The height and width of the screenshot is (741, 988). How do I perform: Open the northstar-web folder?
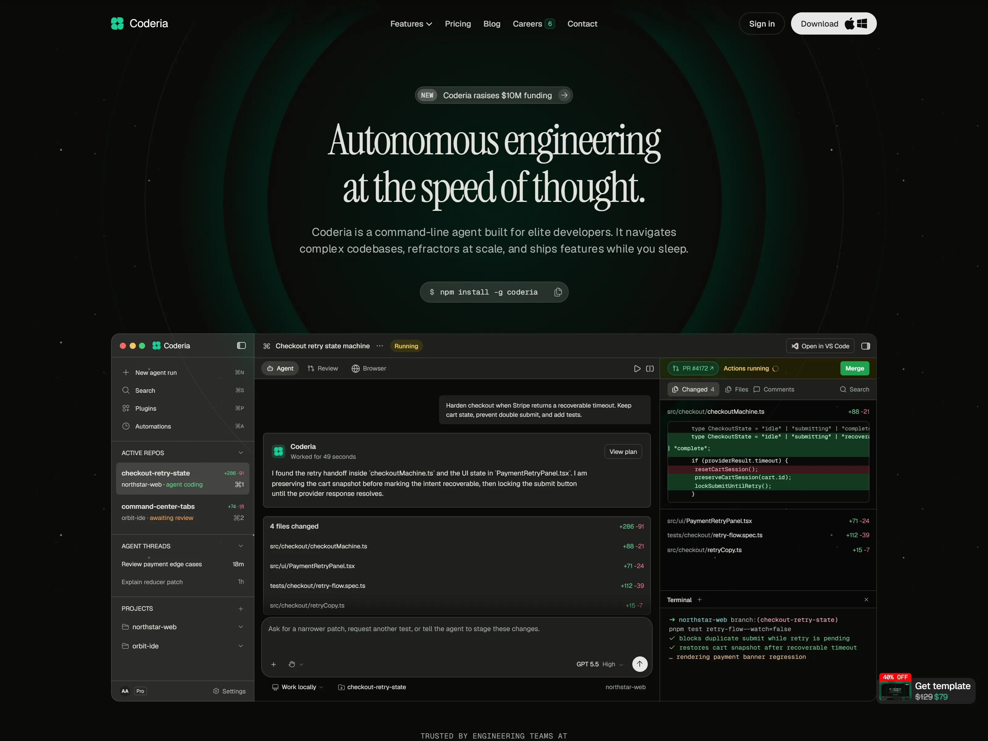183,627
